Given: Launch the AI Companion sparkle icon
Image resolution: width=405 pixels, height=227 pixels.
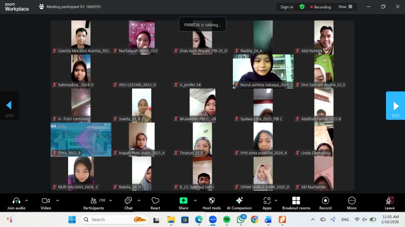Looking at the screenshot, I should [x=239, y=201].
